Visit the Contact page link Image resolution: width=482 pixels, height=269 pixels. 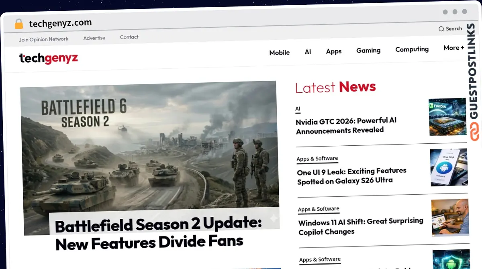[x=129, y=37]
